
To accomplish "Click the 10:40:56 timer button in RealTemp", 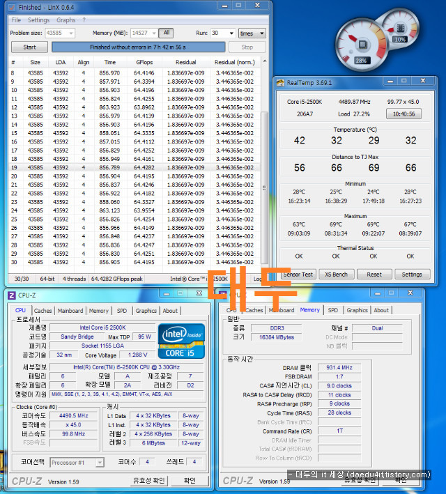I will [403, 114].
